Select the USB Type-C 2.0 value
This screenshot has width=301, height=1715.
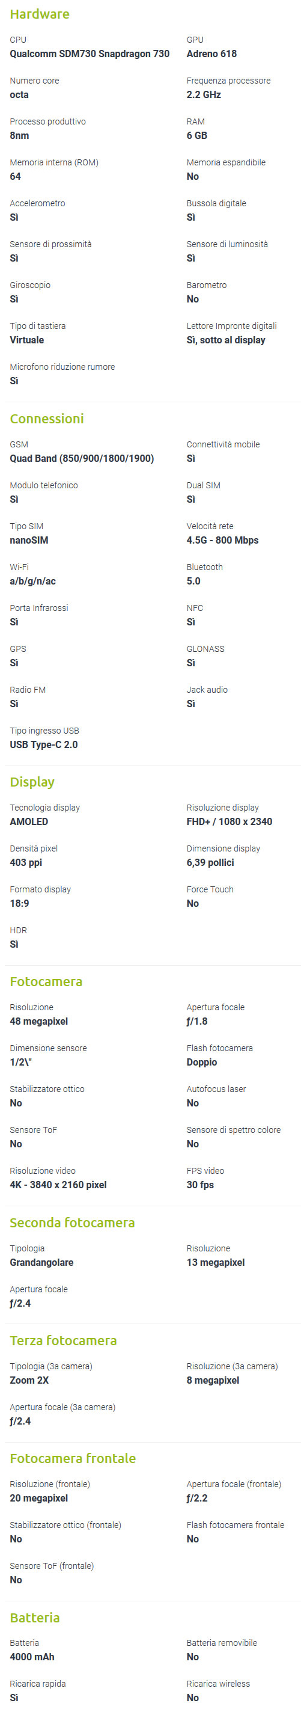(44, 745)
